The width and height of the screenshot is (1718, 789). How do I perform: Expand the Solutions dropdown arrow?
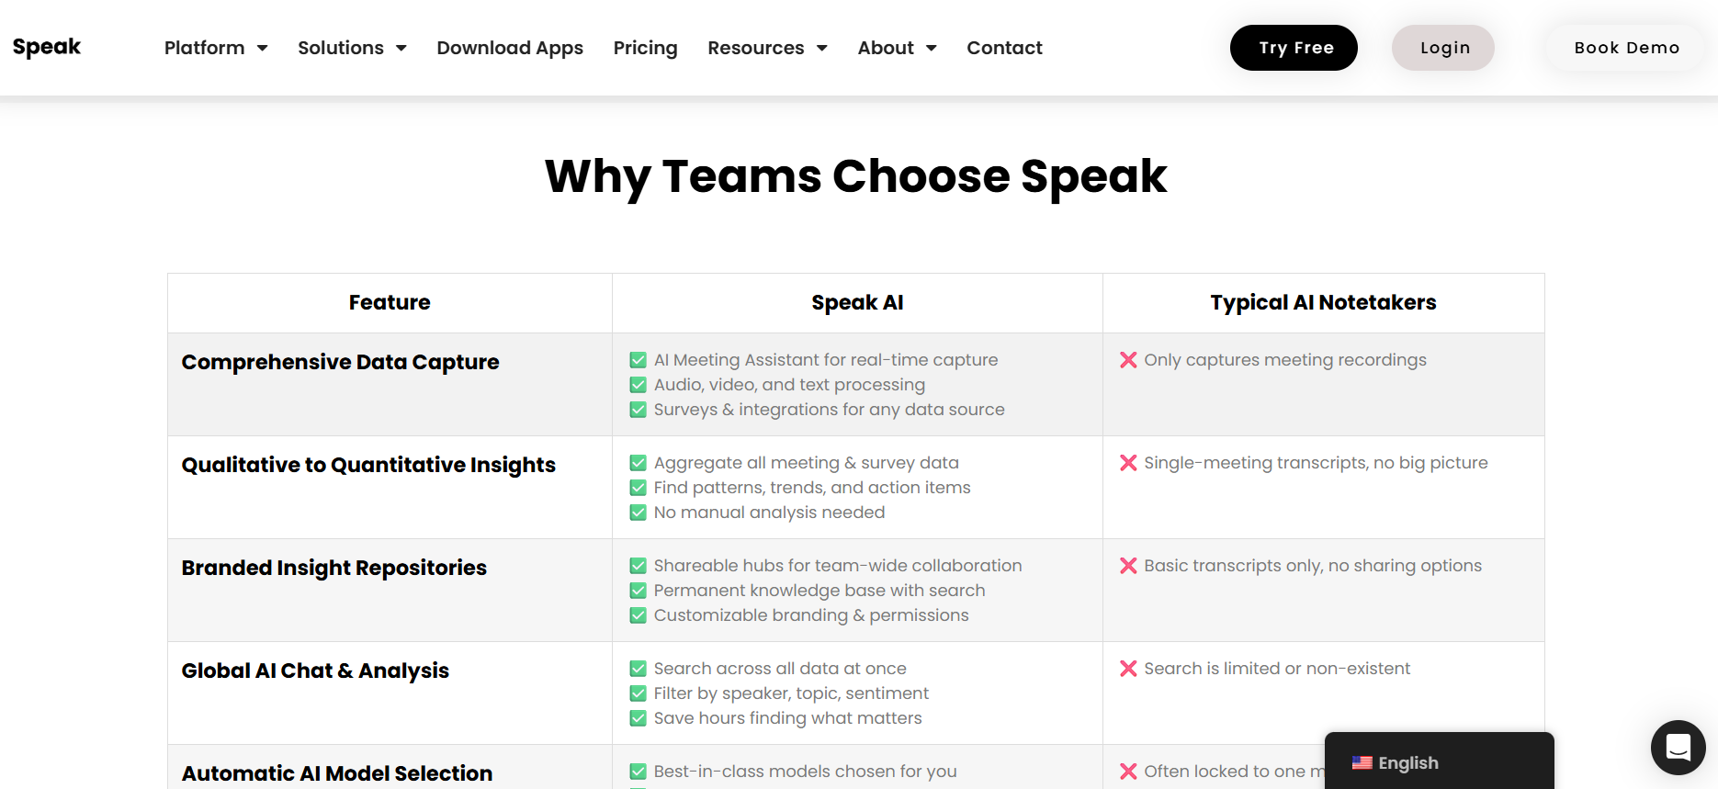point(401,48)
